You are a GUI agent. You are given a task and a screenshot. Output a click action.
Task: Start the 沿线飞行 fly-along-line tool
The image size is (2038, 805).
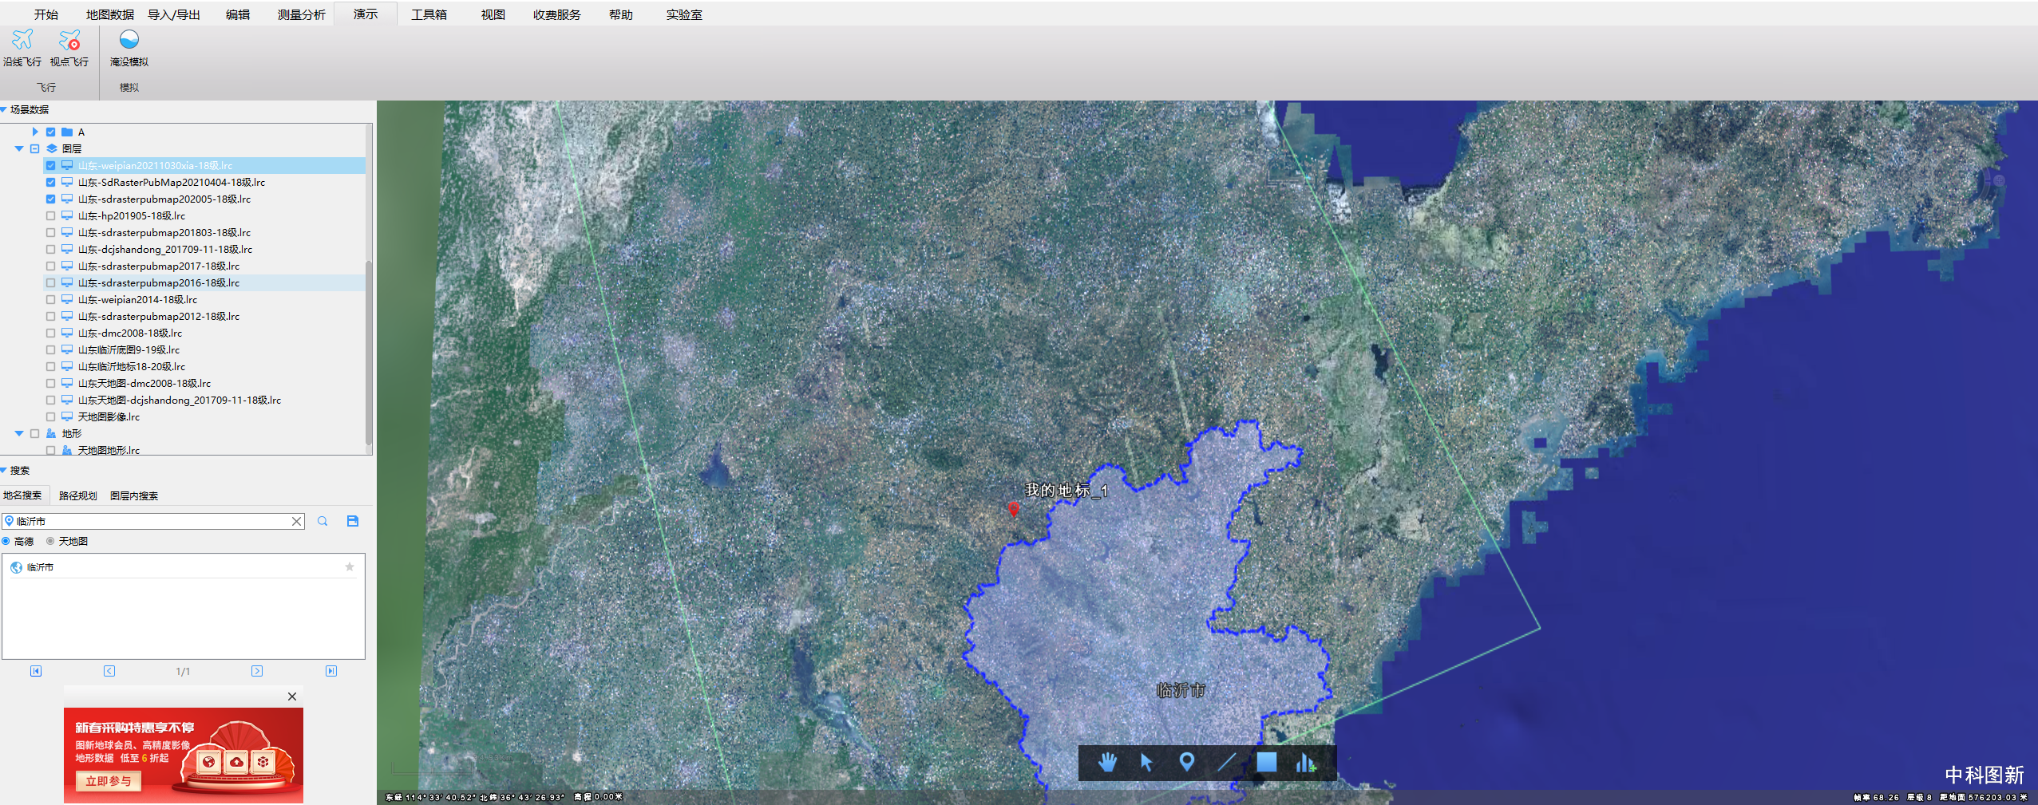pos(22,48)
